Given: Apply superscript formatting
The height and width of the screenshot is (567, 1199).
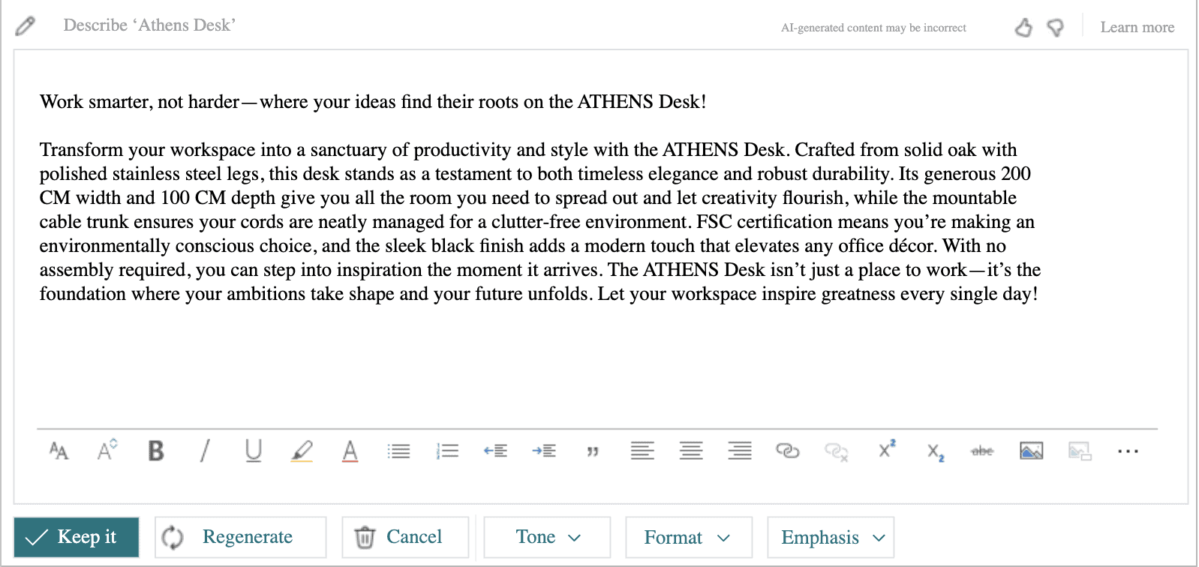Looking at the screenshot, I should (x=887, y=450).
